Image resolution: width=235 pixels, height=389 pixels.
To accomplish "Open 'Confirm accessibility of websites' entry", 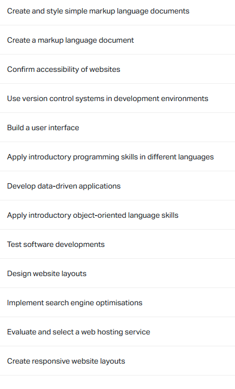I will pos(117,69).
